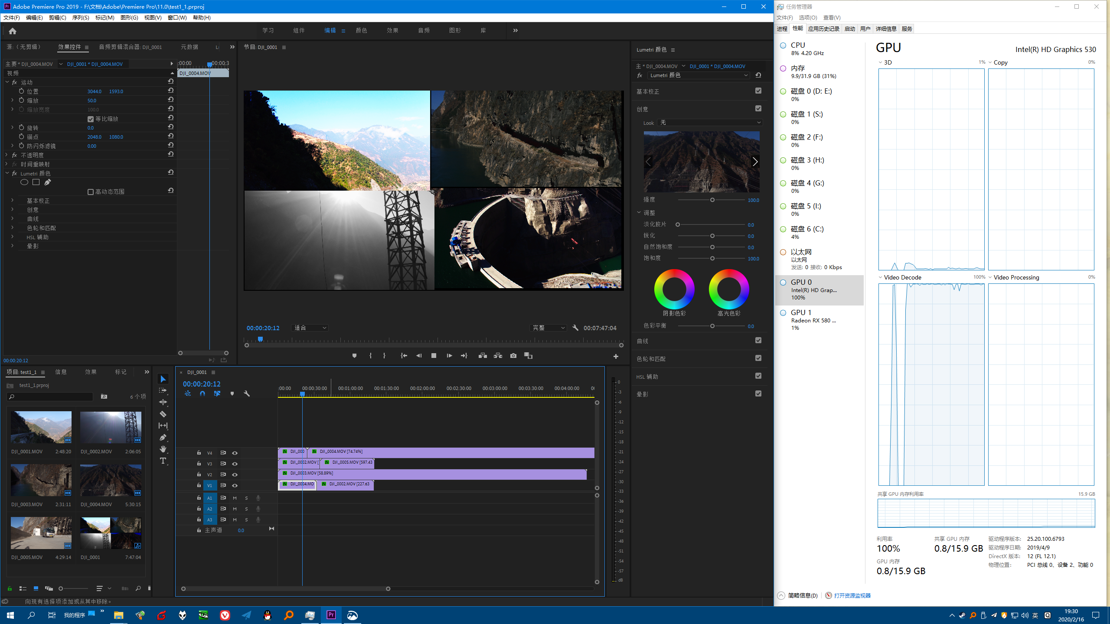Viewport: 1110px width, 624px height.
Task: Switch to the Audio workspace tab
Action: (424, 30)
